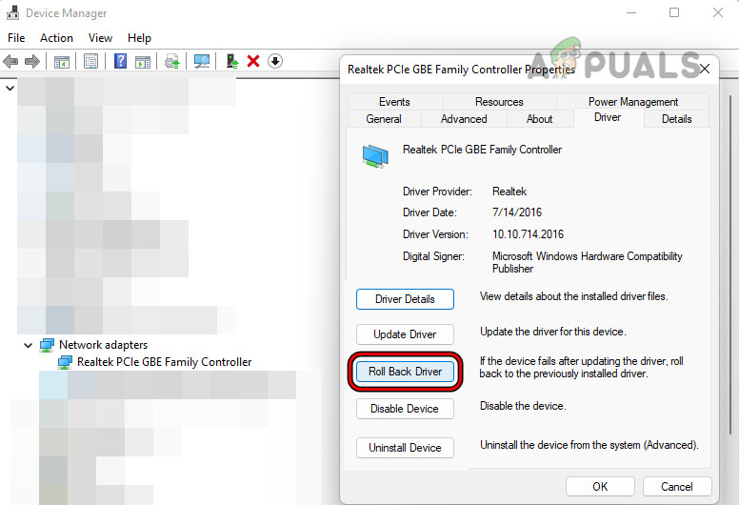Click the Forward arrow toolbar icon

(32, 61)
